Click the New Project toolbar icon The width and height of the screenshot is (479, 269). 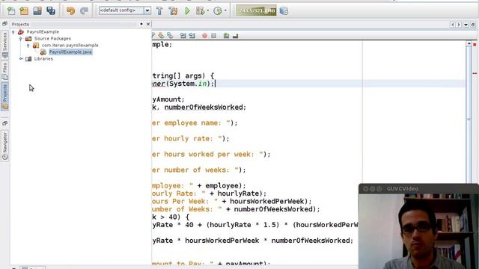[x=24, y=11]
